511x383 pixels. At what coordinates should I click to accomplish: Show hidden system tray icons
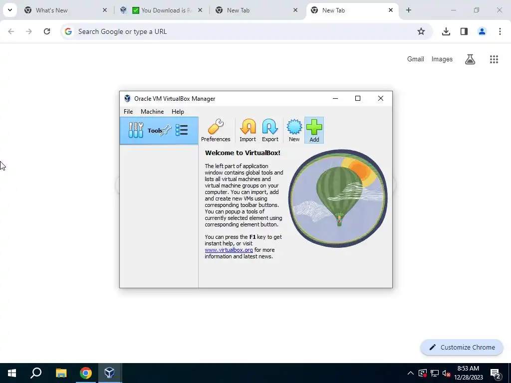click(x=411, y=373)
